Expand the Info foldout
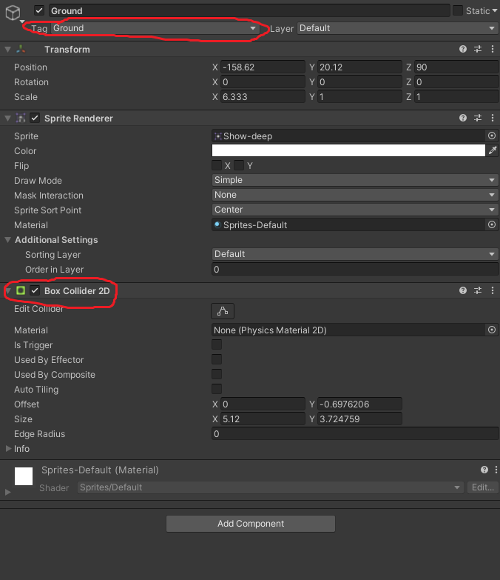 (8, 448)
